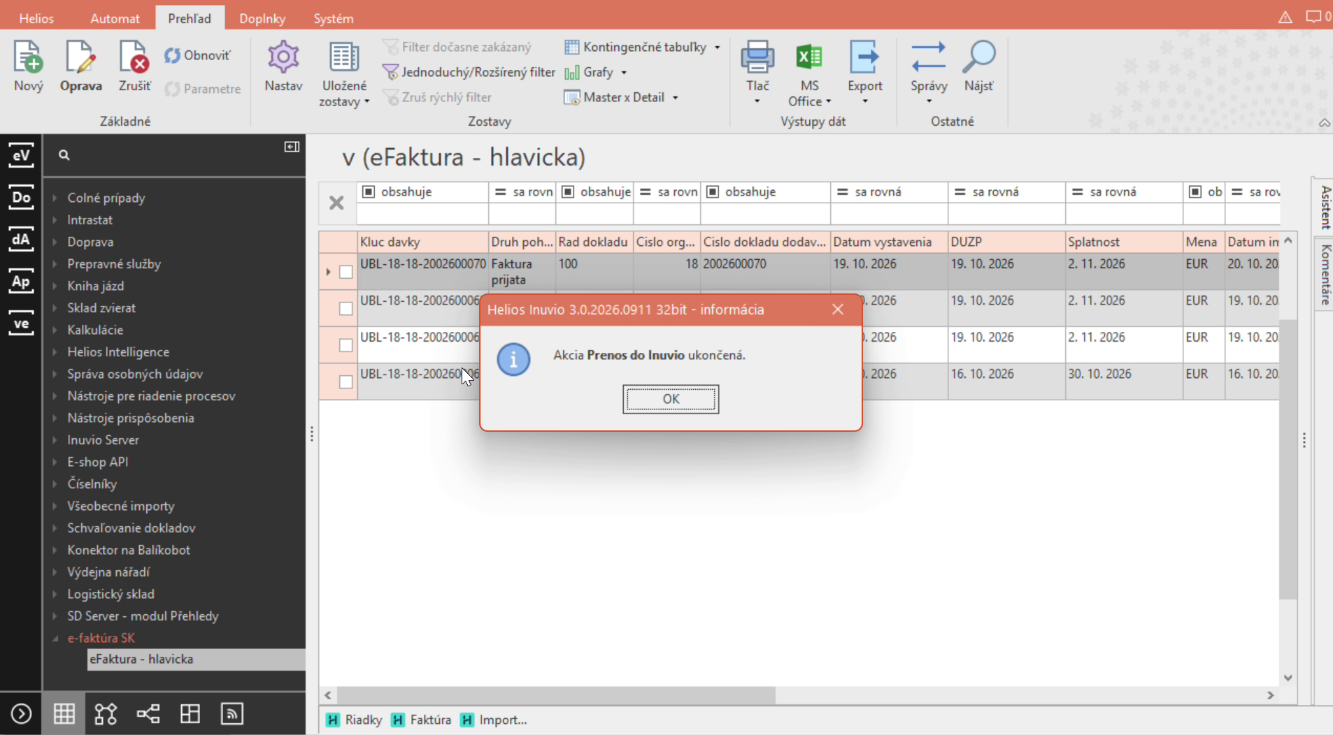Open the Helios menu tab

pyautogui.click(x=36, y=18)
